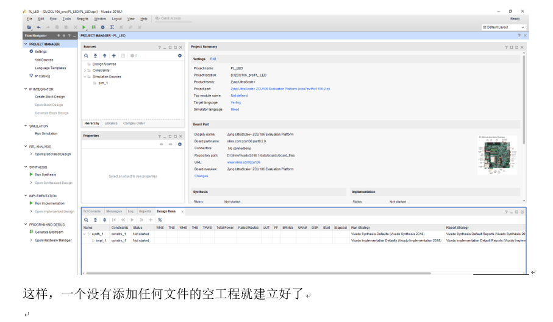Click the Sigma reports icon in the main toolbar
The image size is (553, 322).
click(x=112, y=27)
